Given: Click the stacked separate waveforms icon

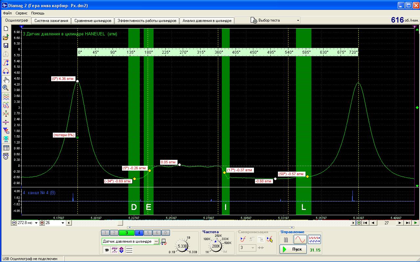Looking at the screenshot, I should (6, 97).
